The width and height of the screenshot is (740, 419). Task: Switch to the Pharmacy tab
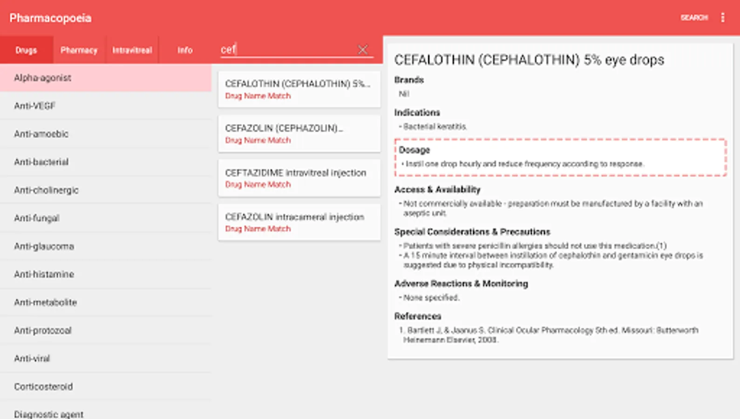(79, 50)
